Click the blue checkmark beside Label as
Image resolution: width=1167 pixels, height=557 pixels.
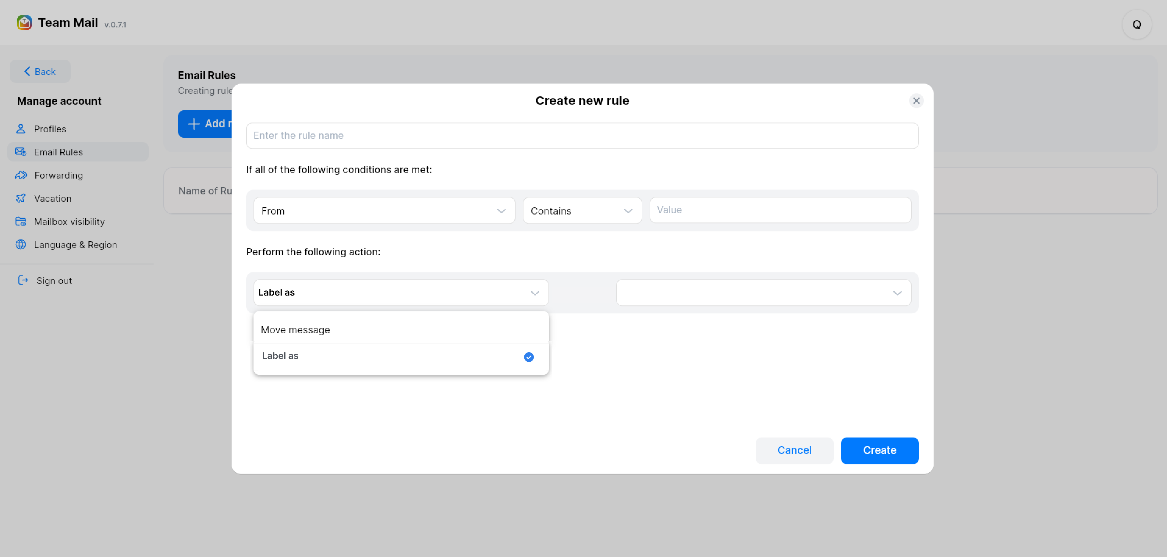529,357
